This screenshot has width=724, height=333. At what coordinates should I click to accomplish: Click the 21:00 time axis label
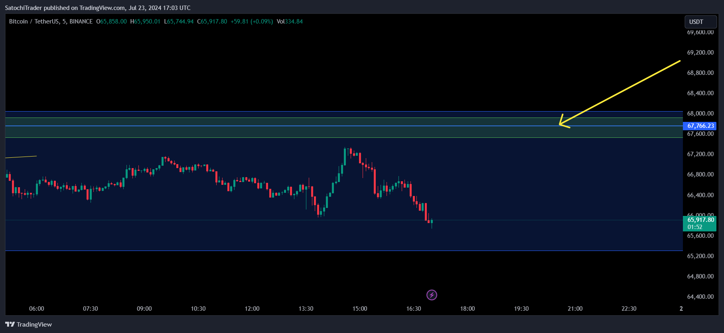575,309
